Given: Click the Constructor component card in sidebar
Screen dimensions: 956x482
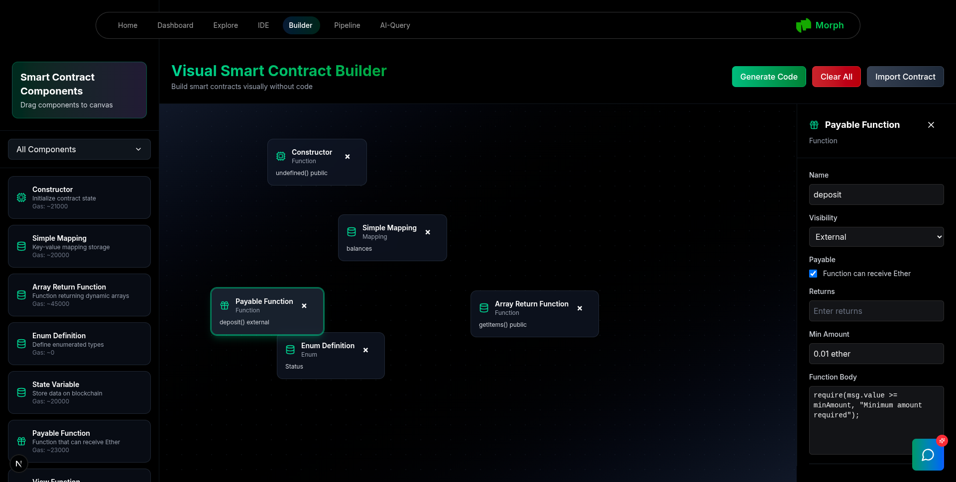Looking at the screenshot, I should (79, 197).
